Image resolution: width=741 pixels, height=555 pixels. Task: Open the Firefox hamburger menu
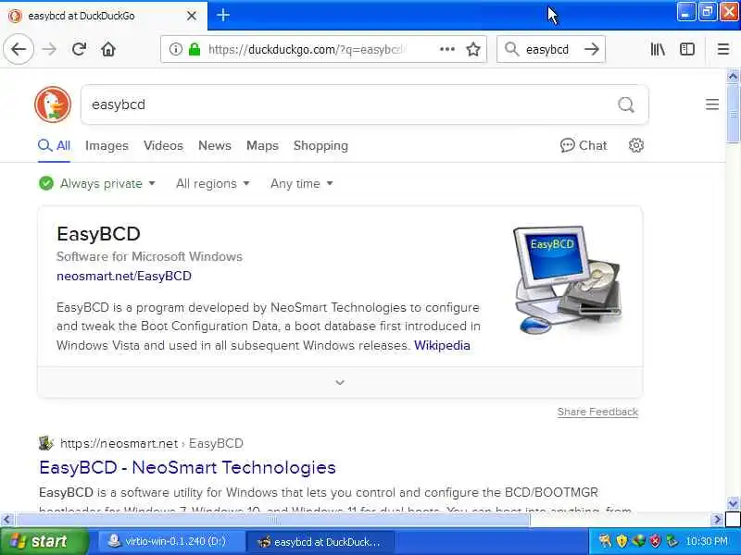pos(723,49)
